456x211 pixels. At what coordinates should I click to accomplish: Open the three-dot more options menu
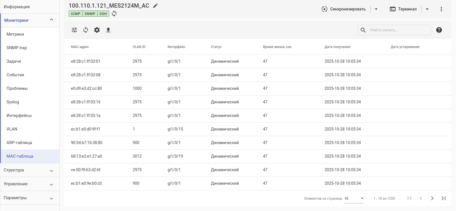pos(441,9)
